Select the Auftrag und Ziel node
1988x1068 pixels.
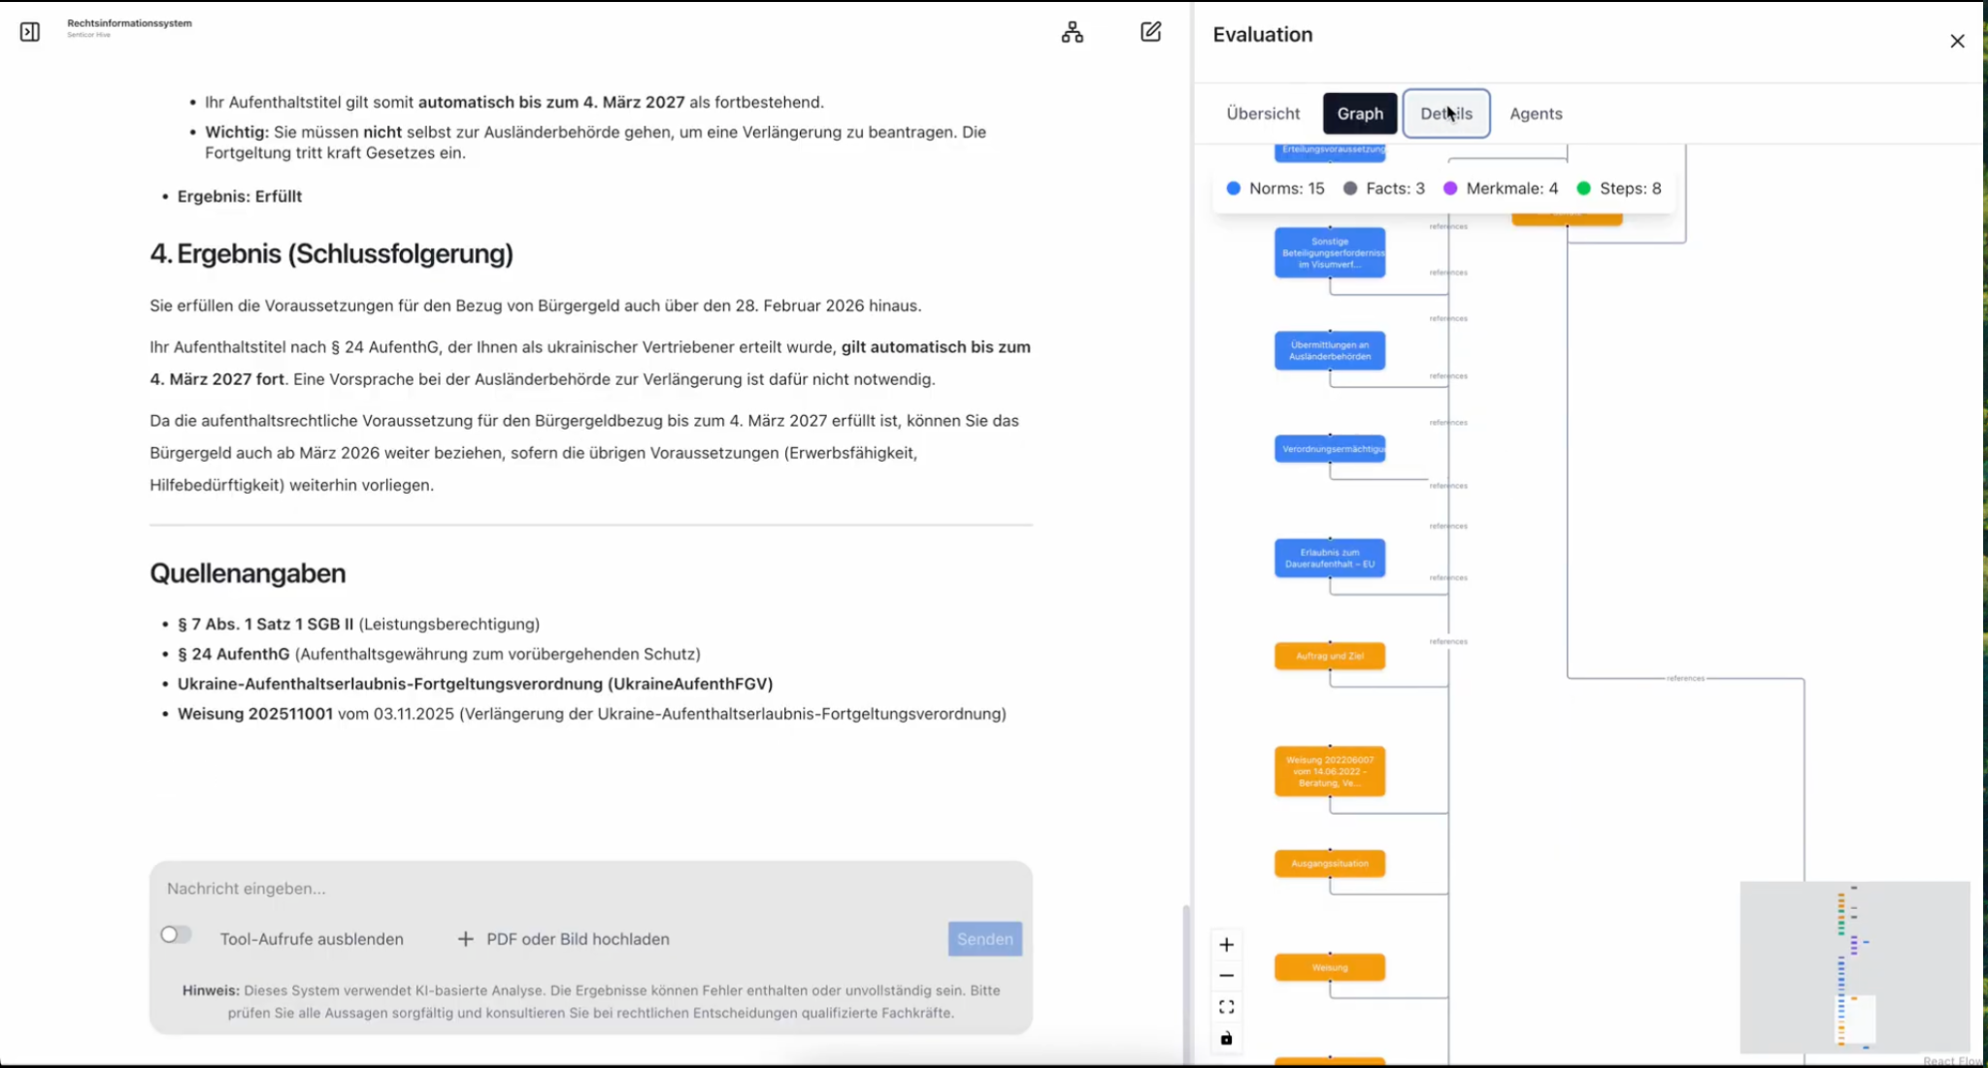click(x=1329, y=656)
